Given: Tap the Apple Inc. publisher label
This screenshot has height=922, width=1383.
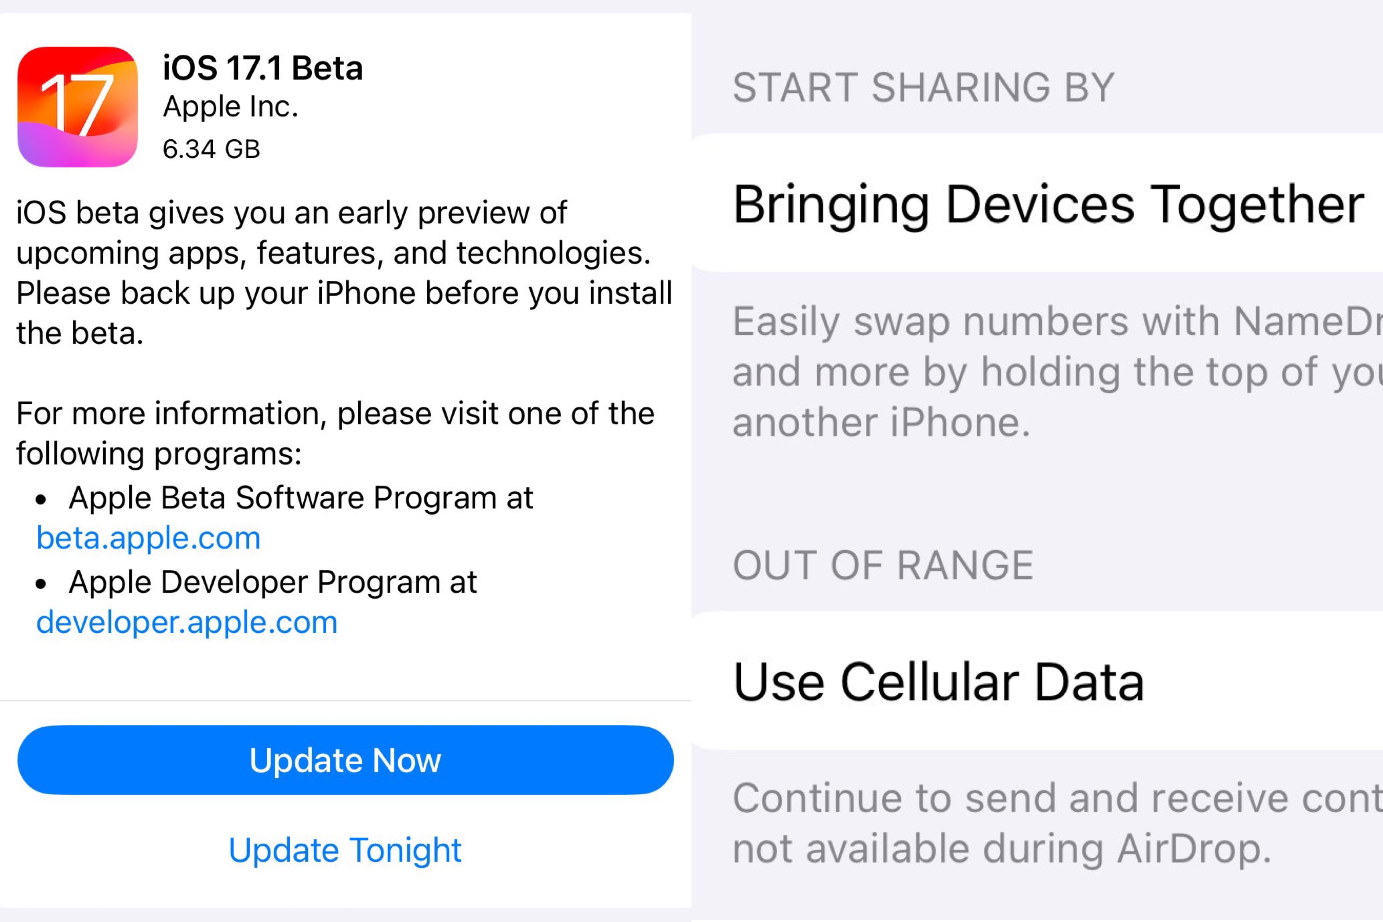Looking at the screenshot, I should click(x=230, y=107).
